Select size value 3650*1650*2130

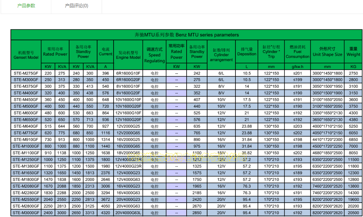pyautogui.click(x=327, y=120)
